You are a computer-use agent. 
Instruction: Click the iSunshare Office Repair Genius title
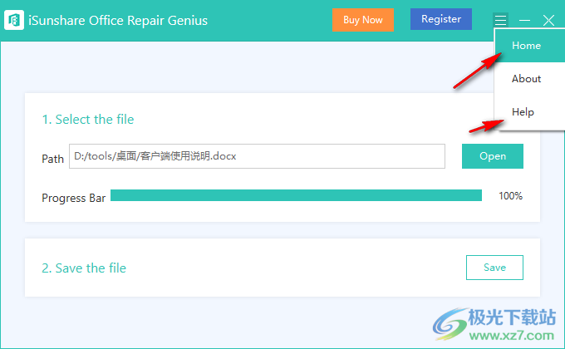point(118,21)
